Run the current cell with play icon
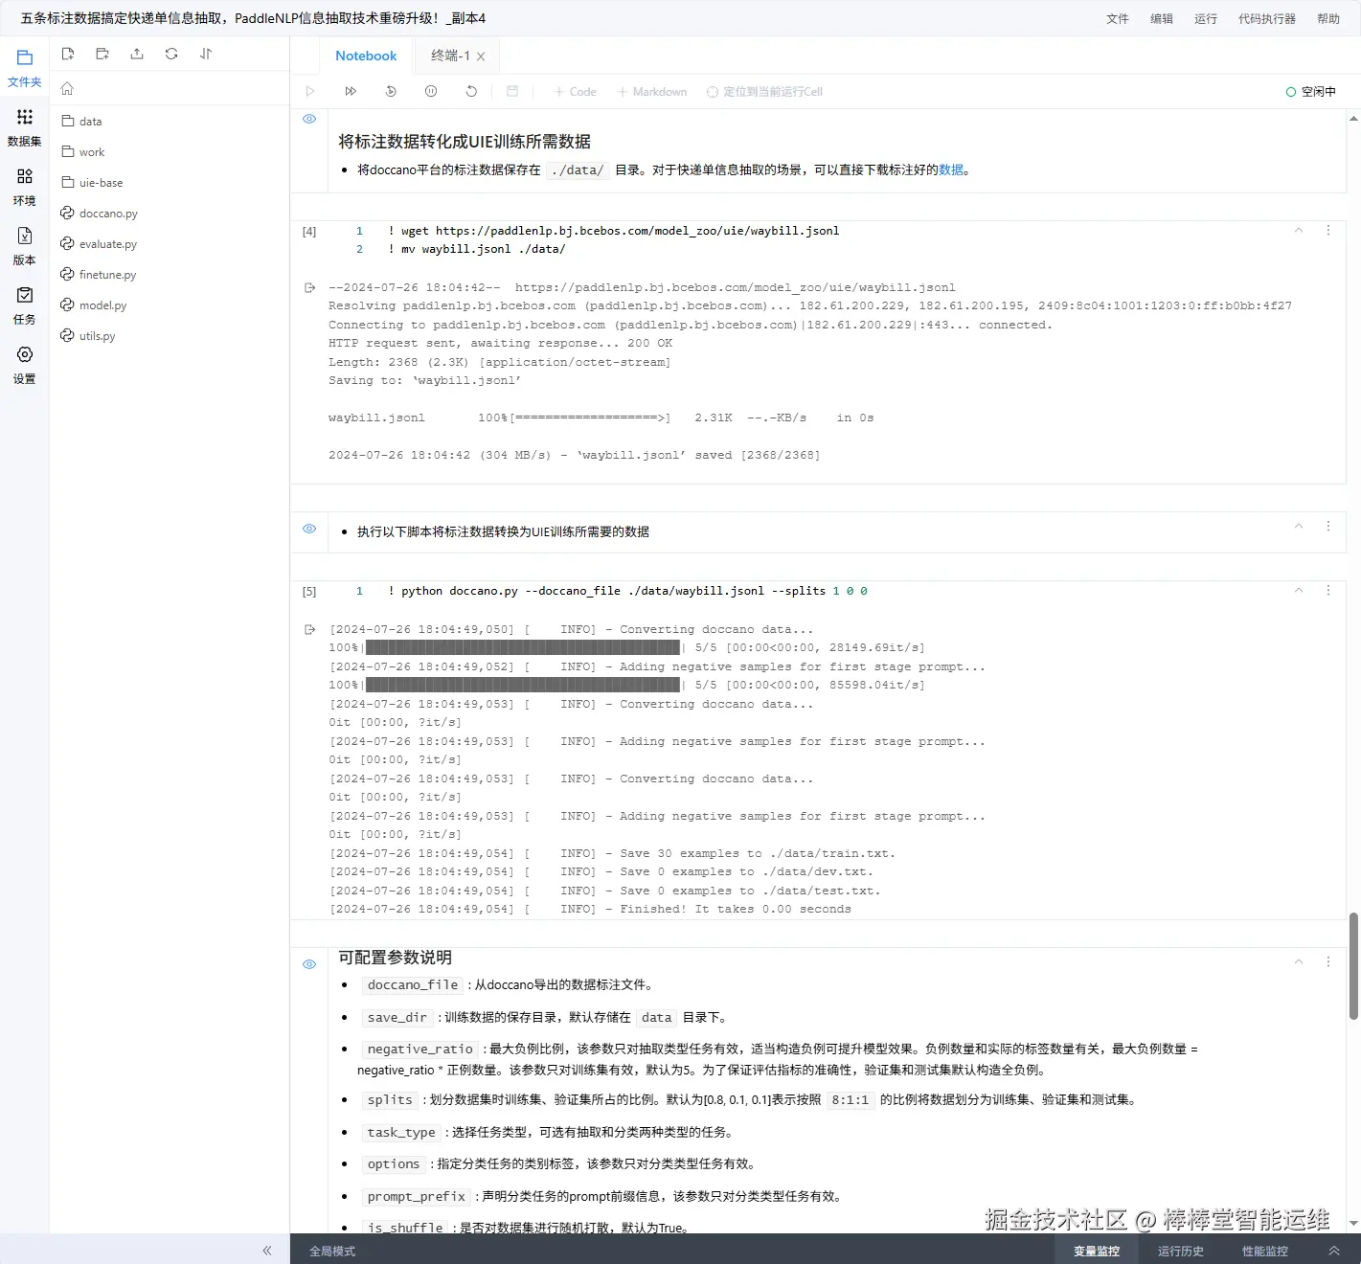 tap(309, 91)
